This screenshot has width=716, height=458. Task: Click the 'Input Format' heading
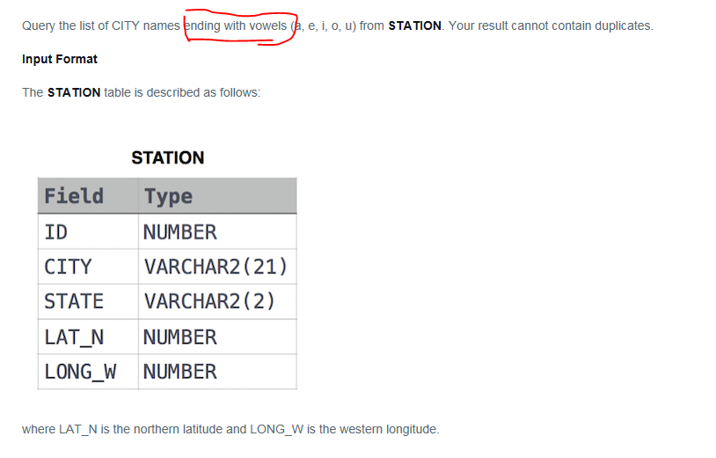tap(60, 59)
